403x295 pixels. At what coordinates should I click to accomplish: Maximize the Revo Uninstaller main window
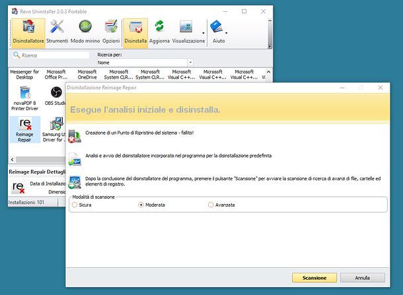pos(244,11)
